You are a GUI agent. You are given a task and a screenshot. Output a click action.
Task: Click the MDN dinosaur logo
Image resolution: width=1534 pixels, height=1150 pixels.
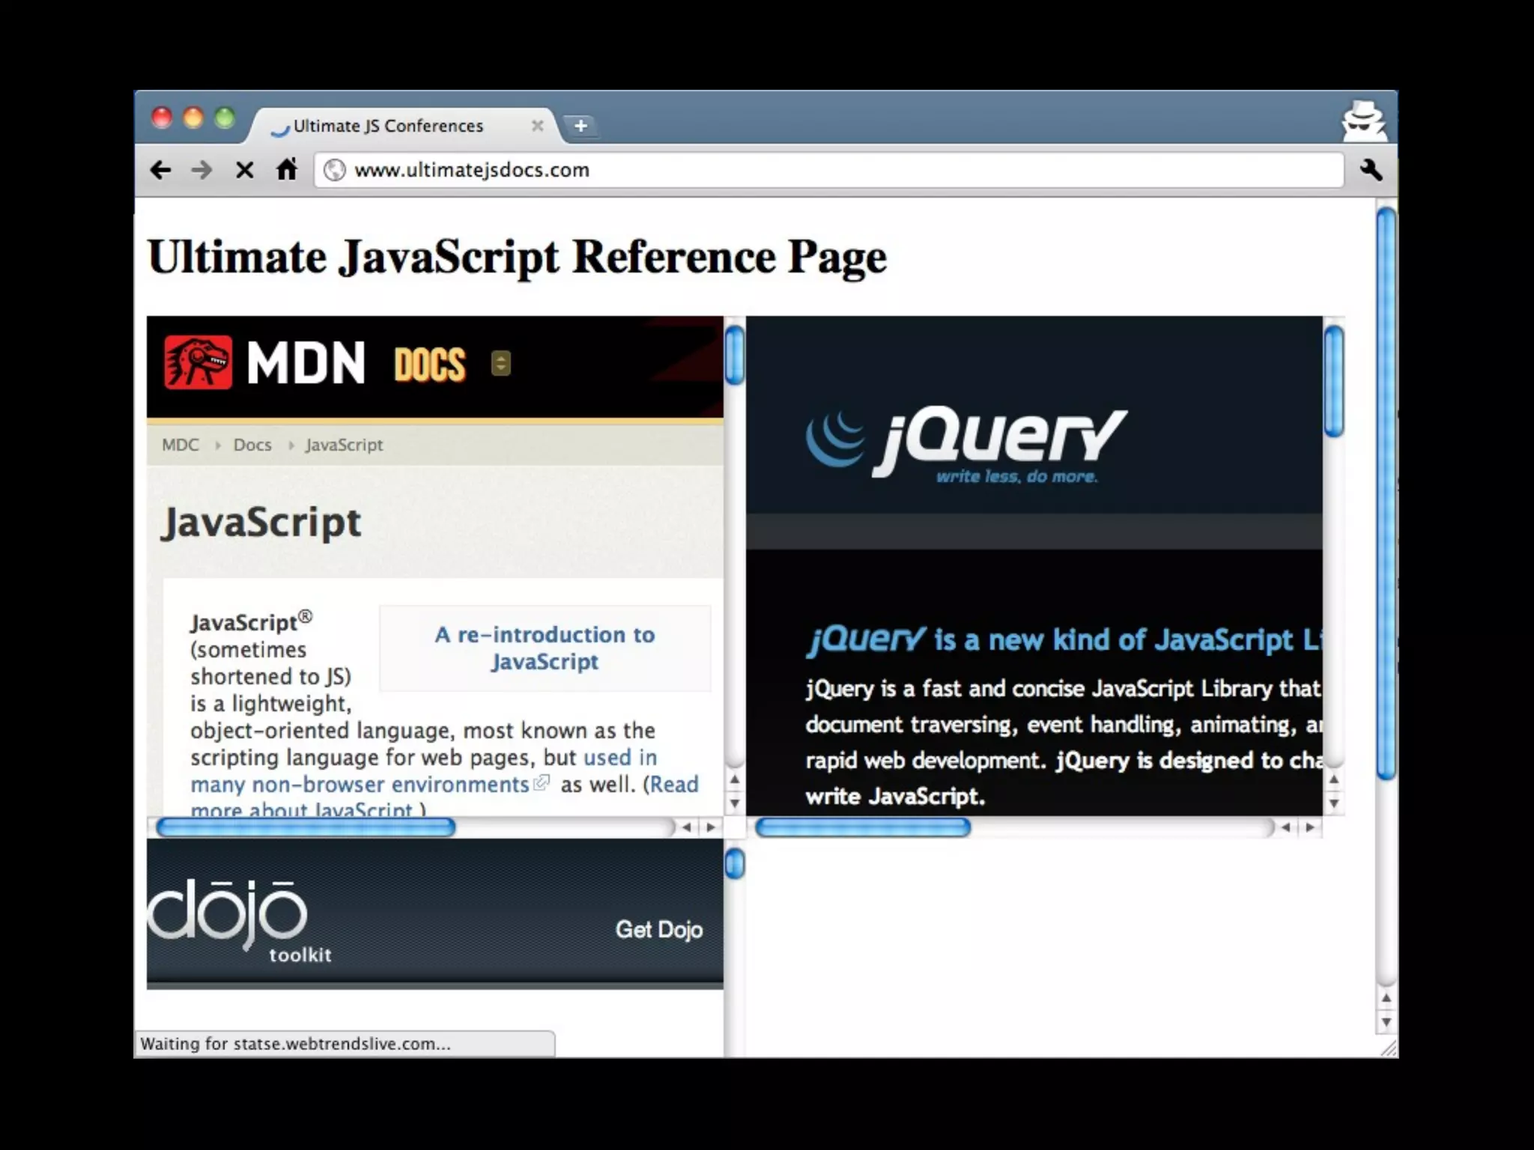coord(198,362)
